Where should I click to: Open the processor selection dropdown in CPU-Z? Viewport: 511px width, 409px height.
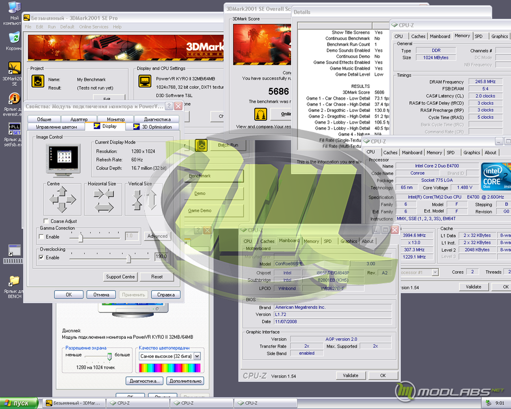[435, 272]
